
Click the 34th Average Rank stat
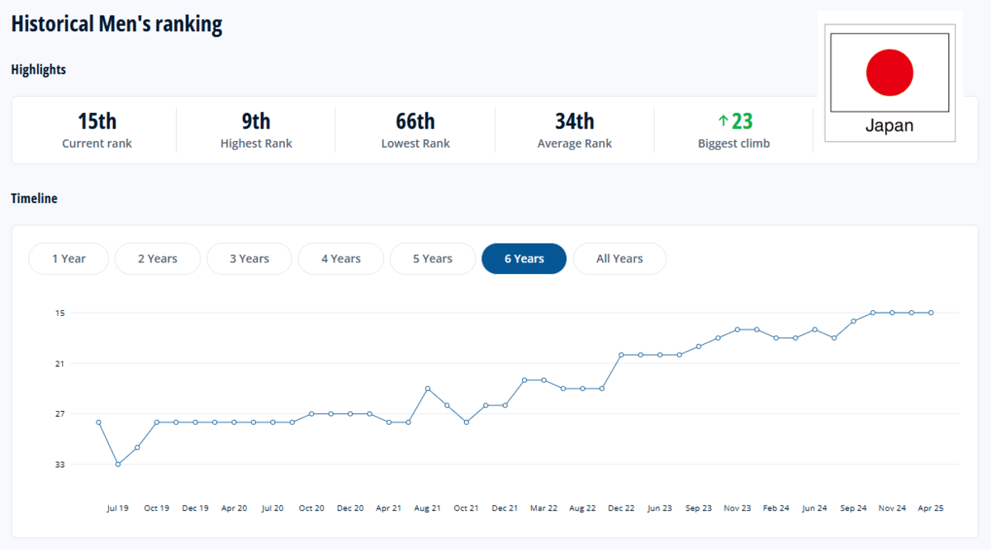pos(575,130)
